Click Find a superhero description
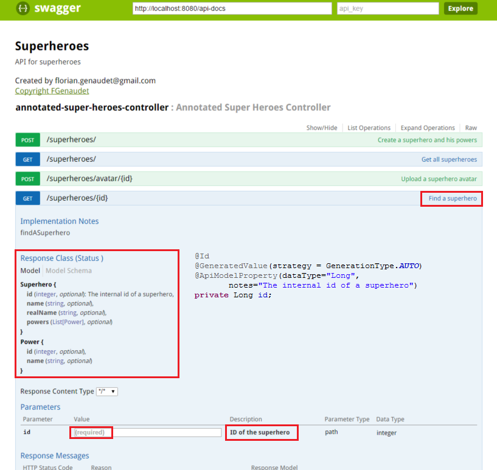Viewport: 497px width, 470px height. coord(453,198)
